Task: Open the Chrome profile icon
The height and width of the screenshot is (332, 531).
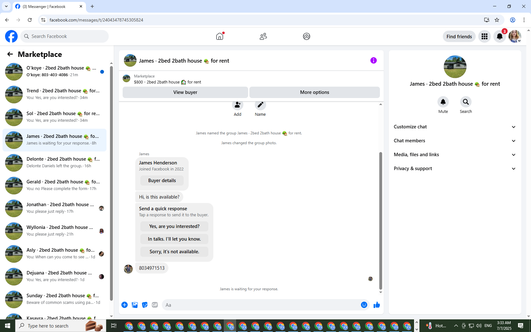Action: point(513,20)
